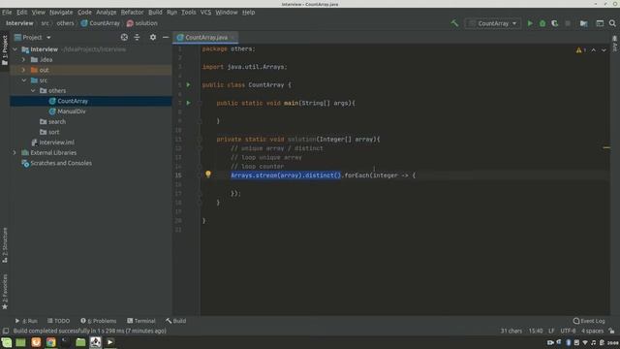This screenshot has height=349, width=620.
Task: Click the IntelliJ IDEA taskbar icon
Action: click(95, 342)
